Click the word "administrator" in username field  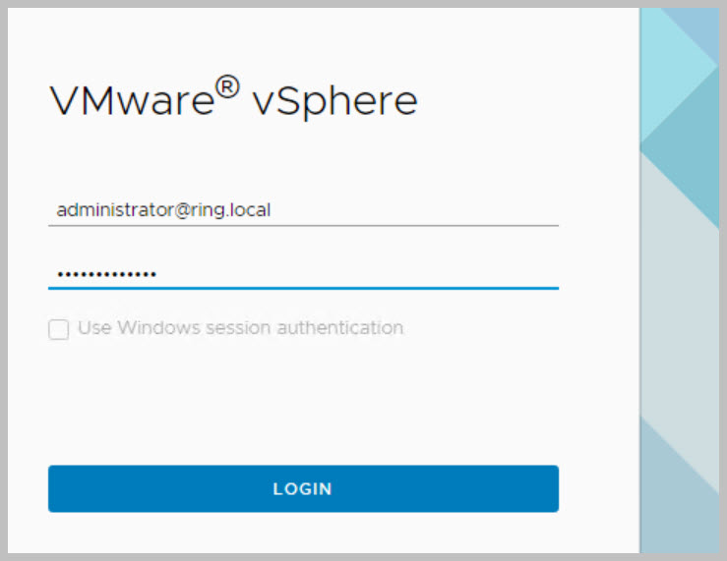coord(114,210)
